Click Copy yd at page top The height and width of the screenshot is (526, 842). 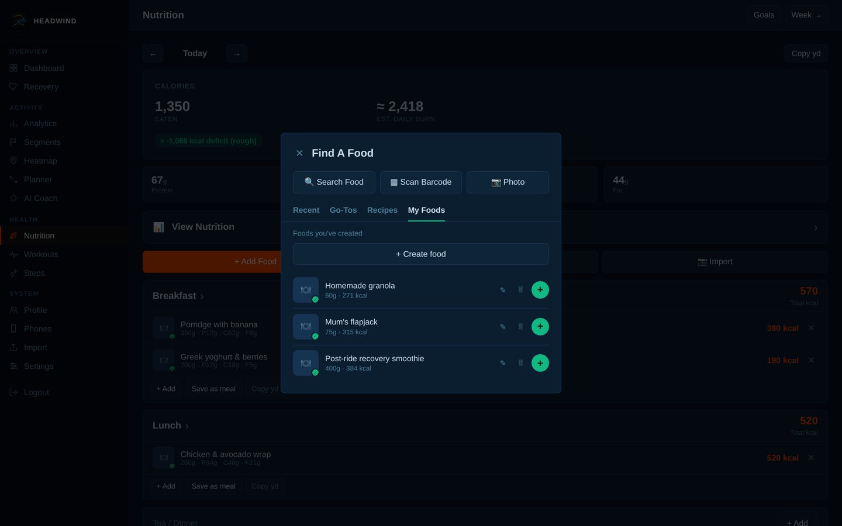tap(806, 54)
